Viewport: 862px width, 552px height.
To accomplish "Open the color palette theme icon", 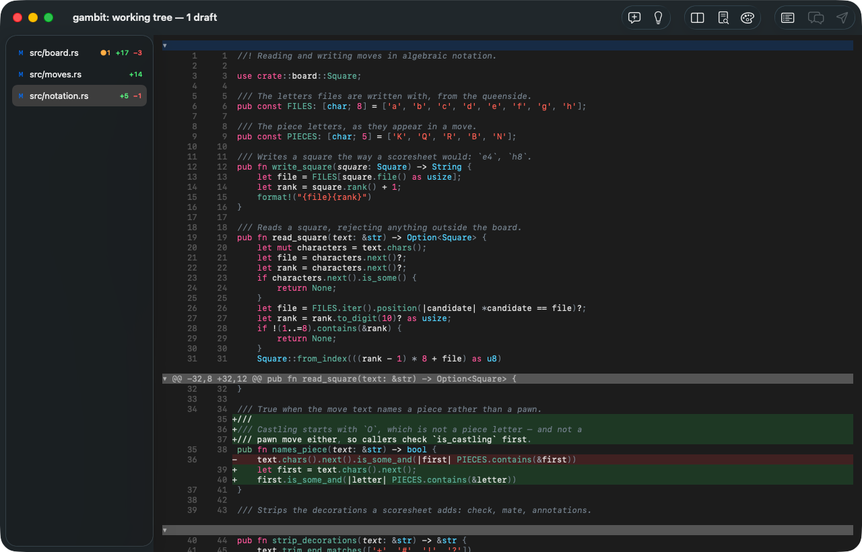I will 747,18.
